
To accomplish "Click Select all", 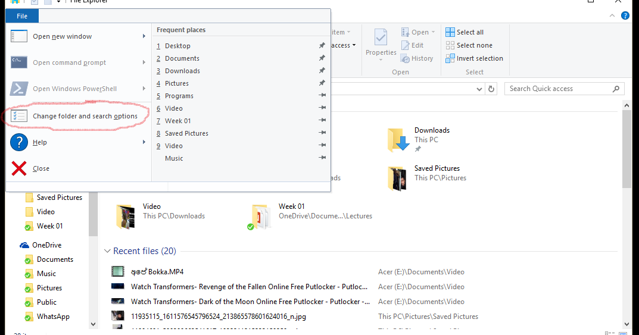I will click(x=465, y=32).
